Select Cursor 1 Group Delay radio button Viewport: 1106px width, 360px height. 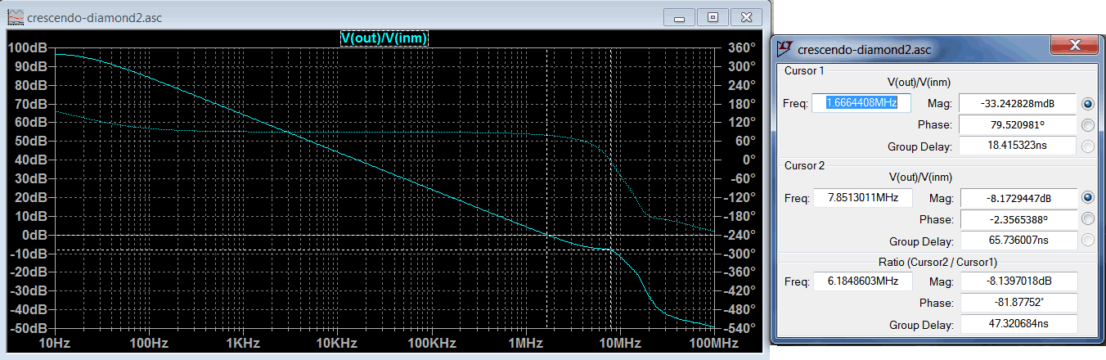coord(1088,146)
